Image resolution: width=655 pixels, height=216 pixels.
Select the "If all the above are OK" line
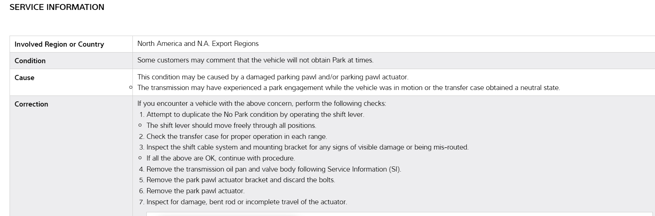220,158
